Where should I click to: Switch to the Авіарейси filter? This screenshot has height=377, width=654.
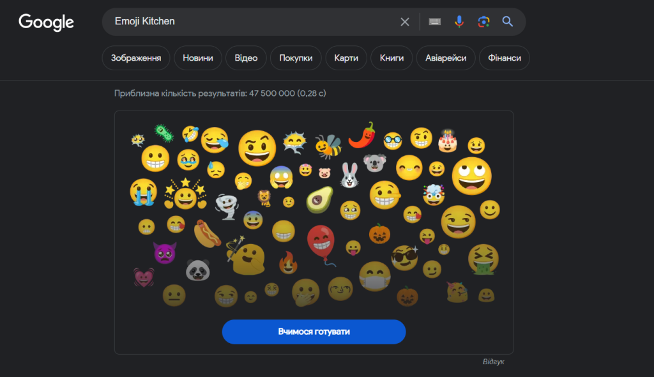point(446,58)
